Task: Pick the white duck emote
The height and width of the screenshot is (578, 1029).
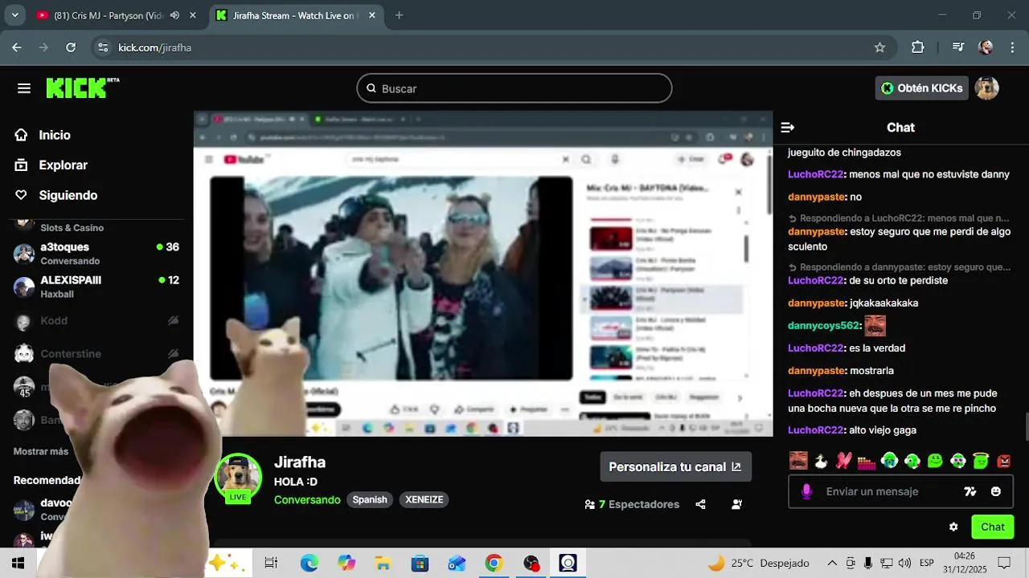Action: tap(821, 461)
